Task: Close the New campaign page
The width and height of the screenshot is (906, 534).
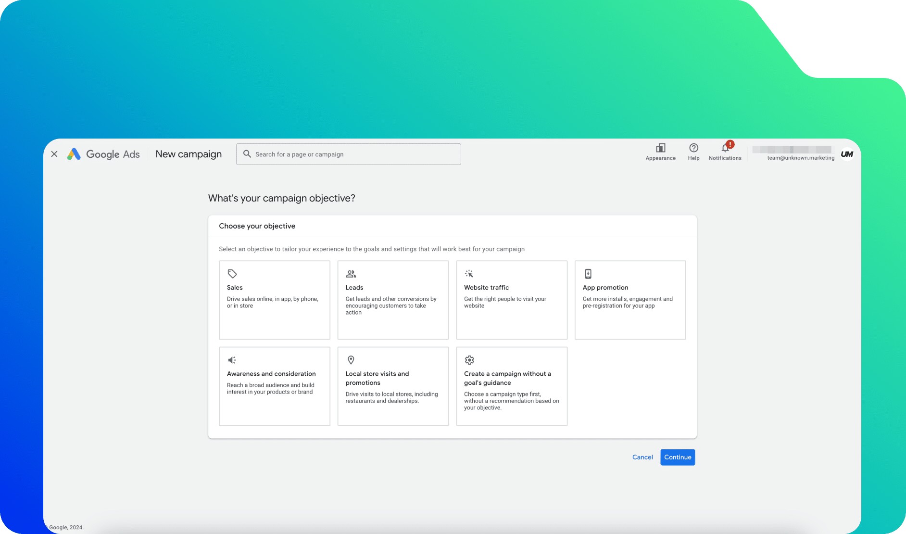Action: [54, 154]
